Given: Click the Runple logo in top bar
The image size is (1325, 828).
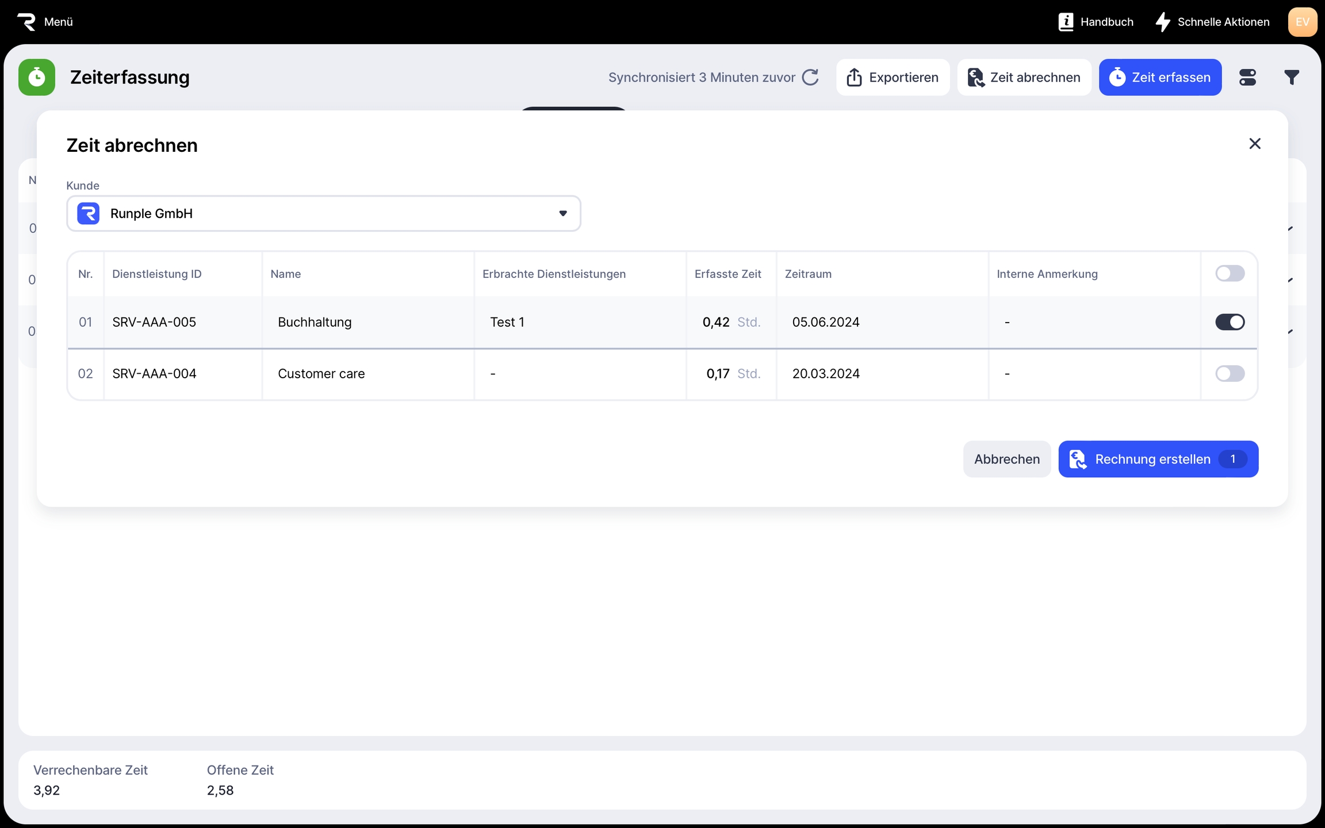Looking at the screenshot, I should (x=26, y=22).
